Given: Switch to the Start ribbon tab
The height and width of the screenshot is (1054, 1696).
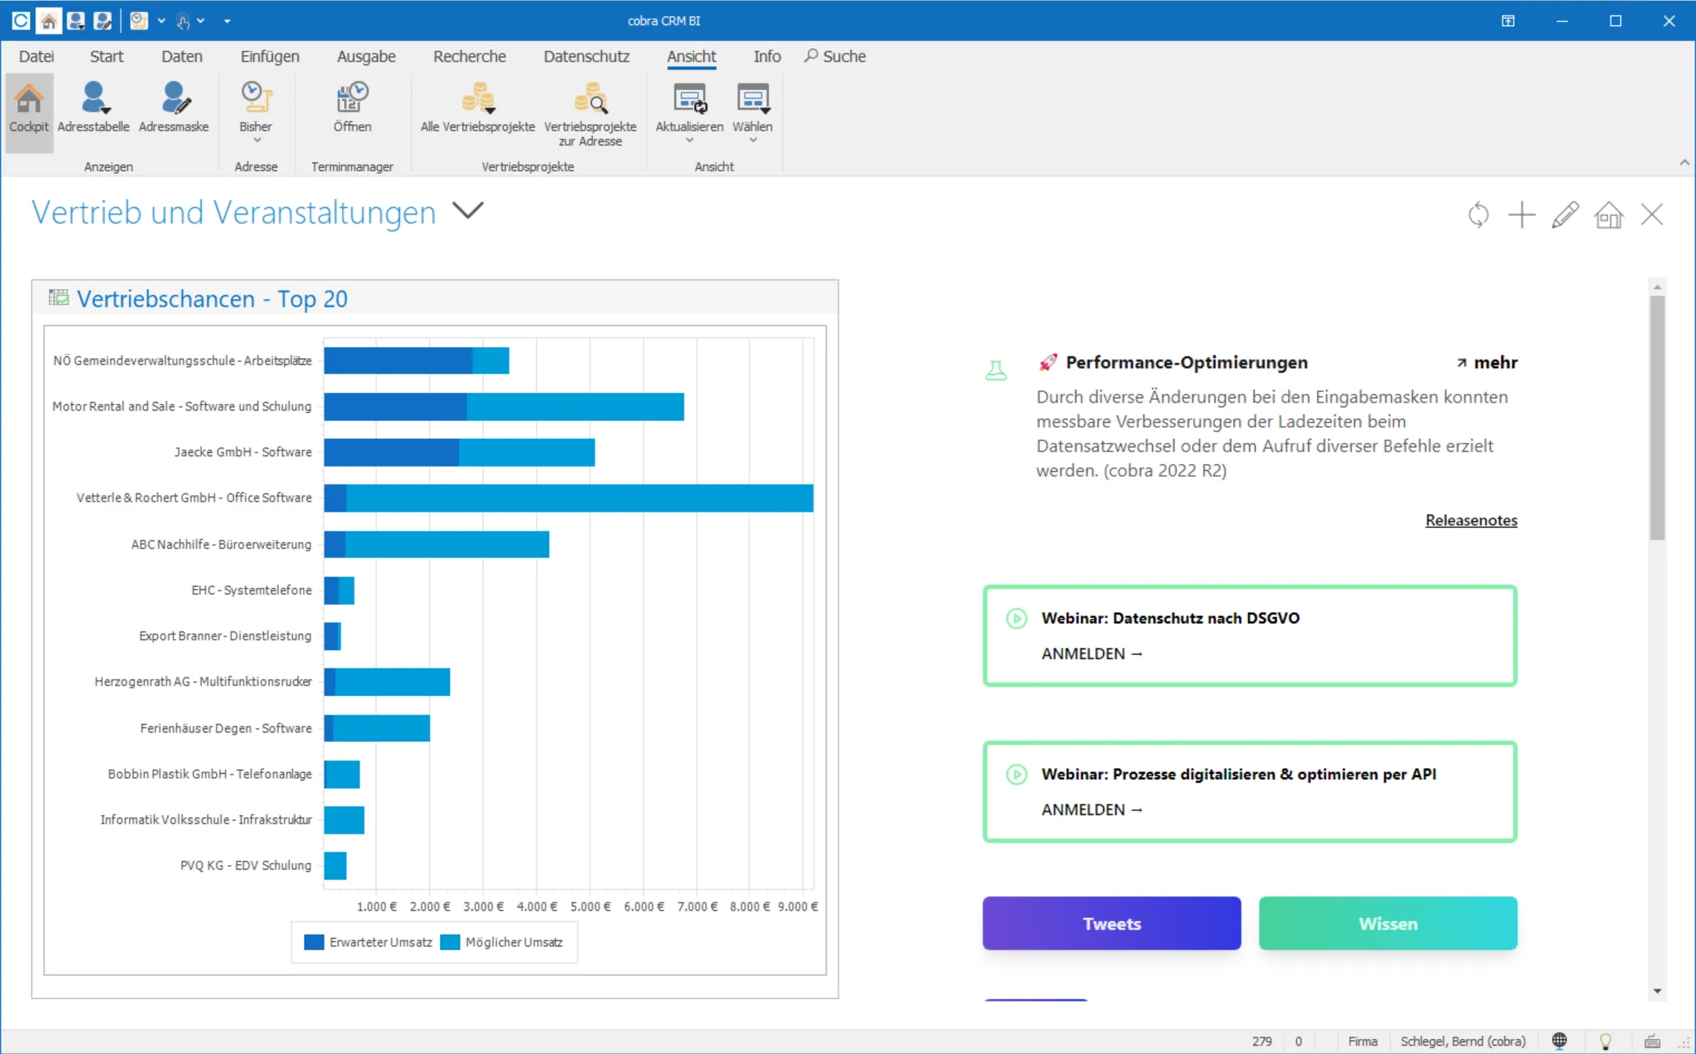Looking at the screenshot, I should (x=106, y=56).
